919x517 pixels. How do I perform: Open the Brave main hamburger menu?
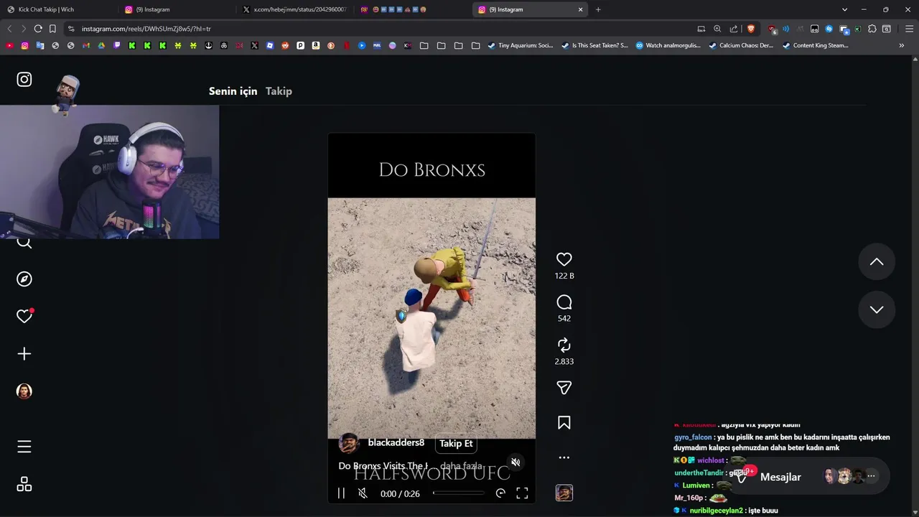pyautogui.click(x=909, y=29)
